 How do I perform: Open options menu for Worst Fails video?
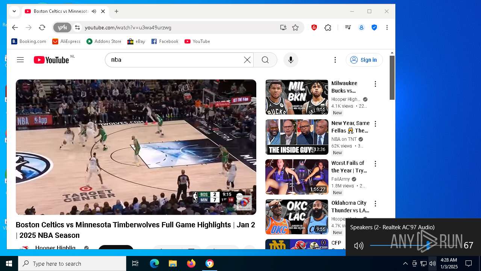[x=375, y=164]
